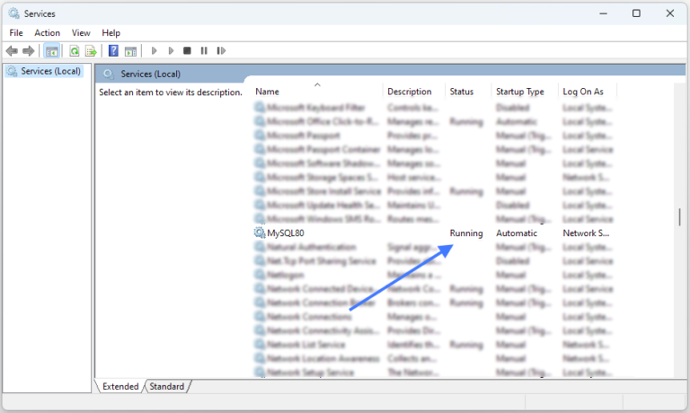690x413 pixels.
Task: Close the Services window
Action: [669, 13]
